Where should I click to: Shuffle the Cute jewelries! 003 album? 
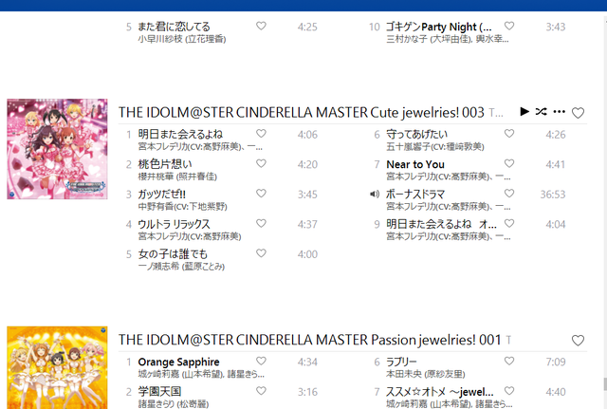pos(542,112)
